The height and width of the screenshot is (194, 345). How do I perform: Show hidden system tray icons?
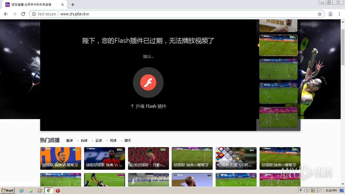coord(301,190)
